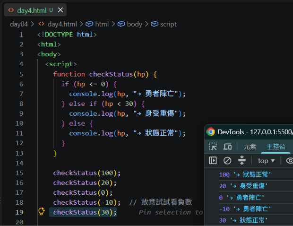
Task: Click "else if (hp < 30)" text
Action: click(x=103, y=104)
